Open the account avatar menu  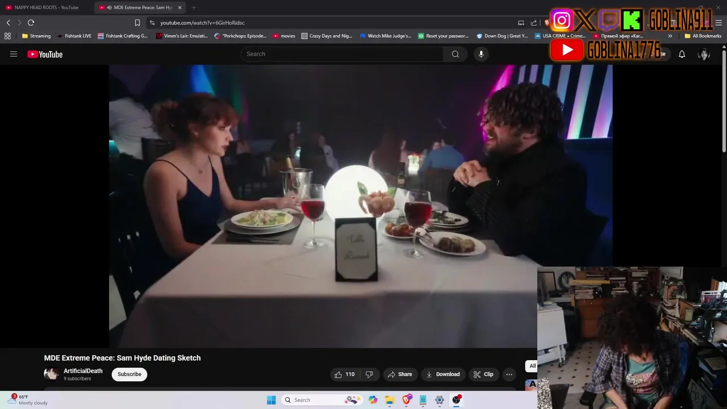click(704, 54)
